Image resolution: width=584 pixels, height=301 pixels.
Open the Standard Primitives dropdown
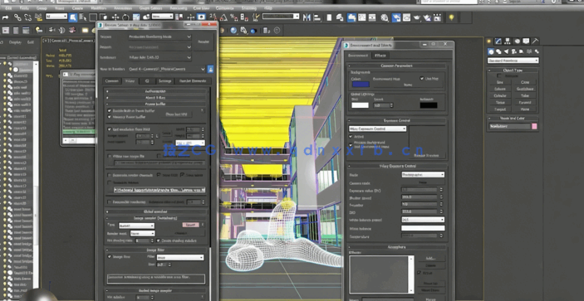pos(513,61)
